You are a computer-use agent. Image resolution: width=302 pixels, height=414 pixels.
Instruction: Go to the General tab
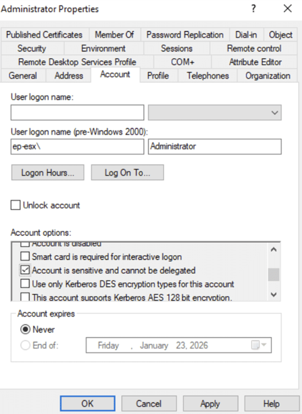(23, 76)
